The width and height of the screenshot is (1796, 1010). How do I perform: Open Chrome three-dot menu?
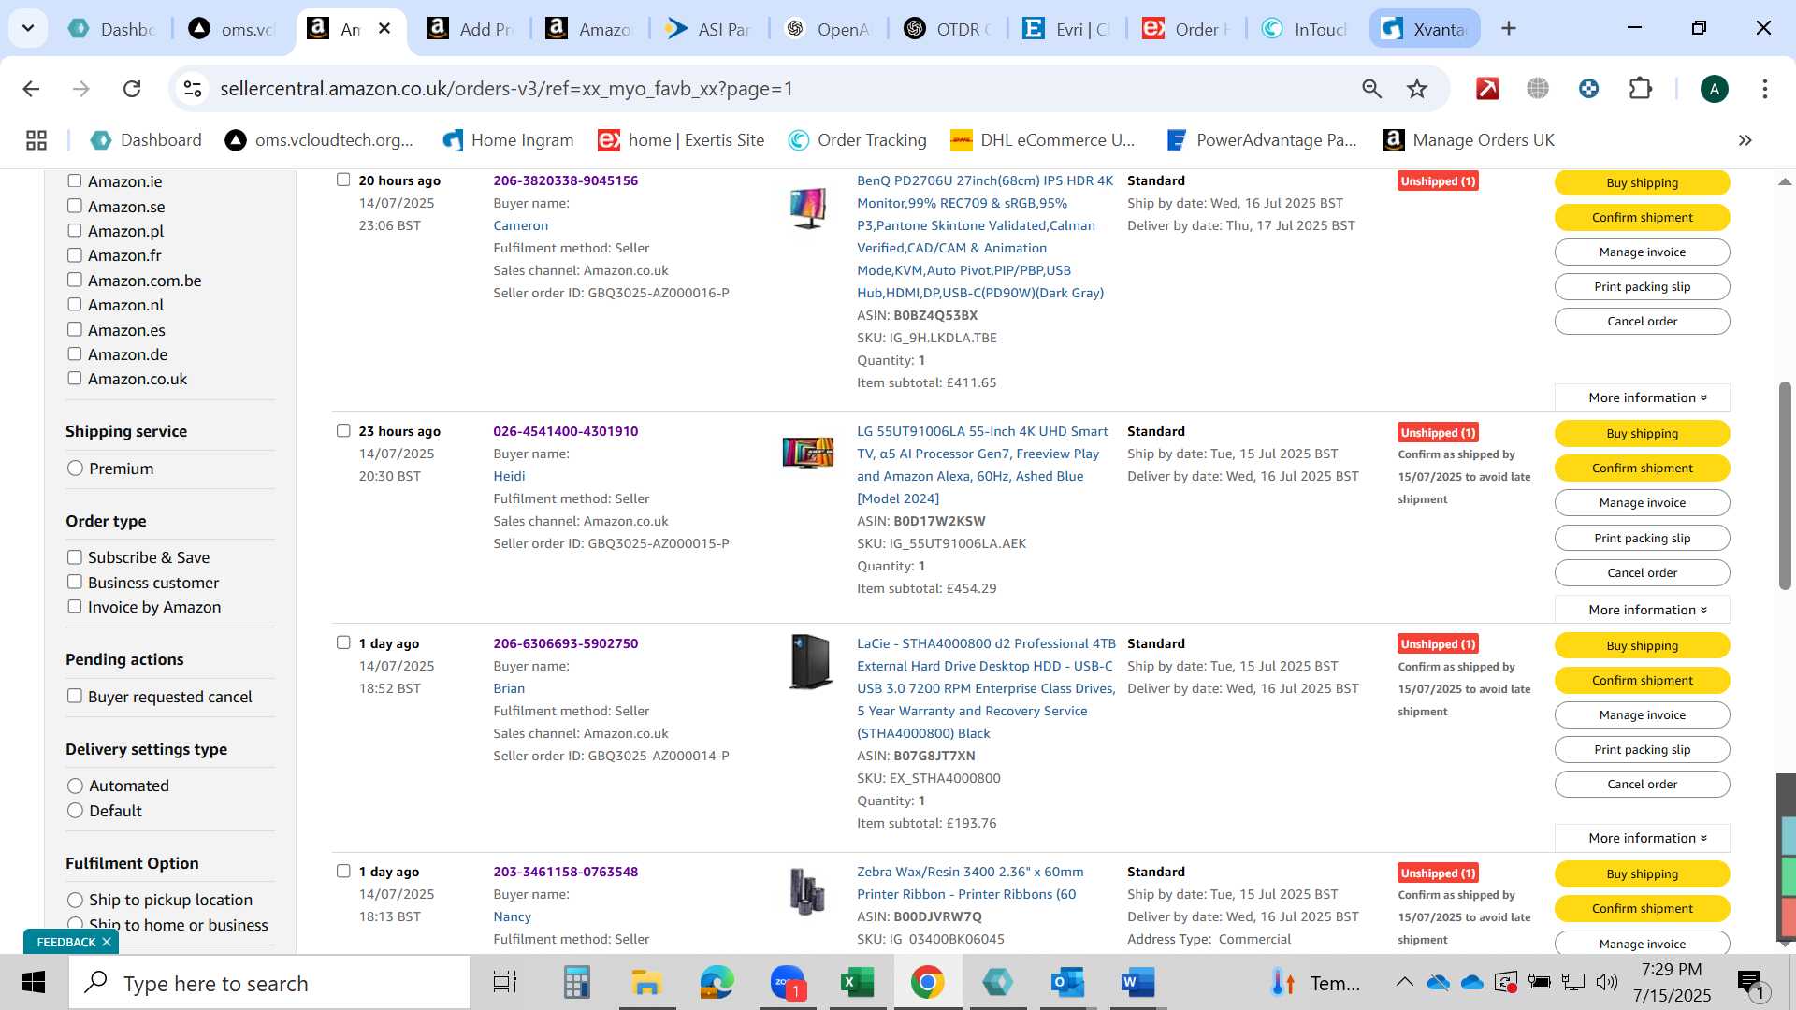1765,89
